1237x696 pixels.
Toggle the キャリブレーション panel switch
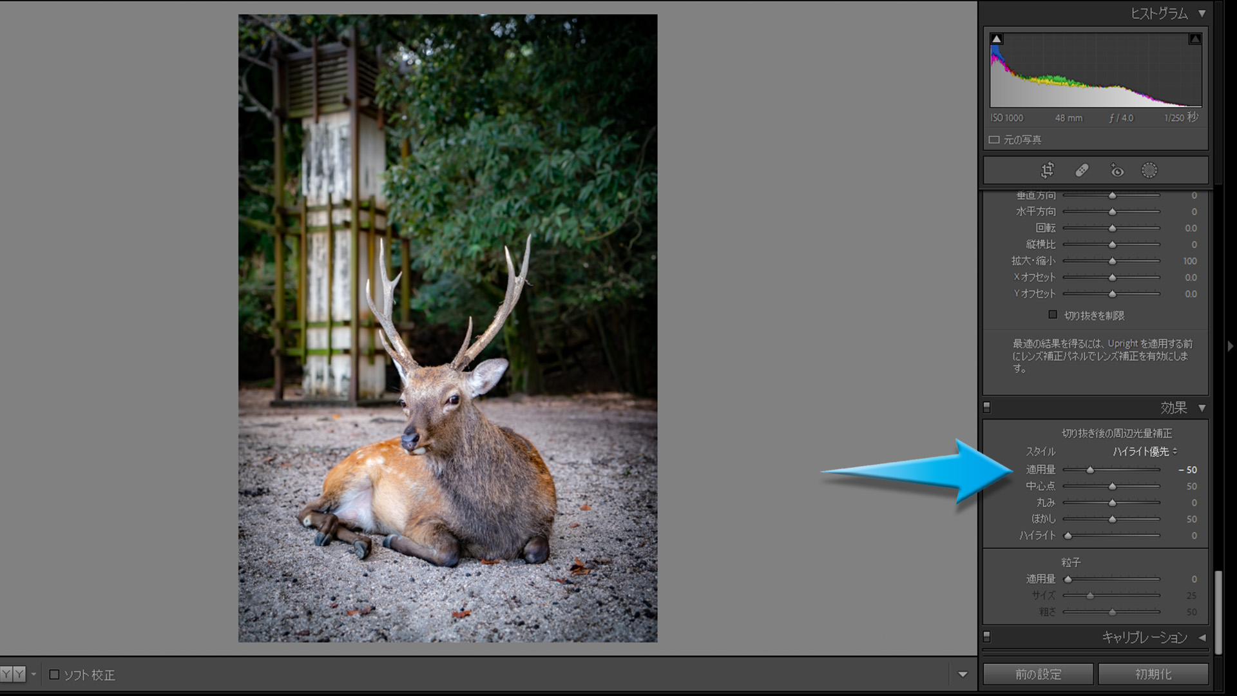[x=986, y=637]
